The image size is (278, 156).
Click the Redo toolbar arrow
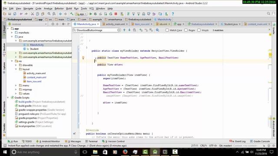coord(26,14)
